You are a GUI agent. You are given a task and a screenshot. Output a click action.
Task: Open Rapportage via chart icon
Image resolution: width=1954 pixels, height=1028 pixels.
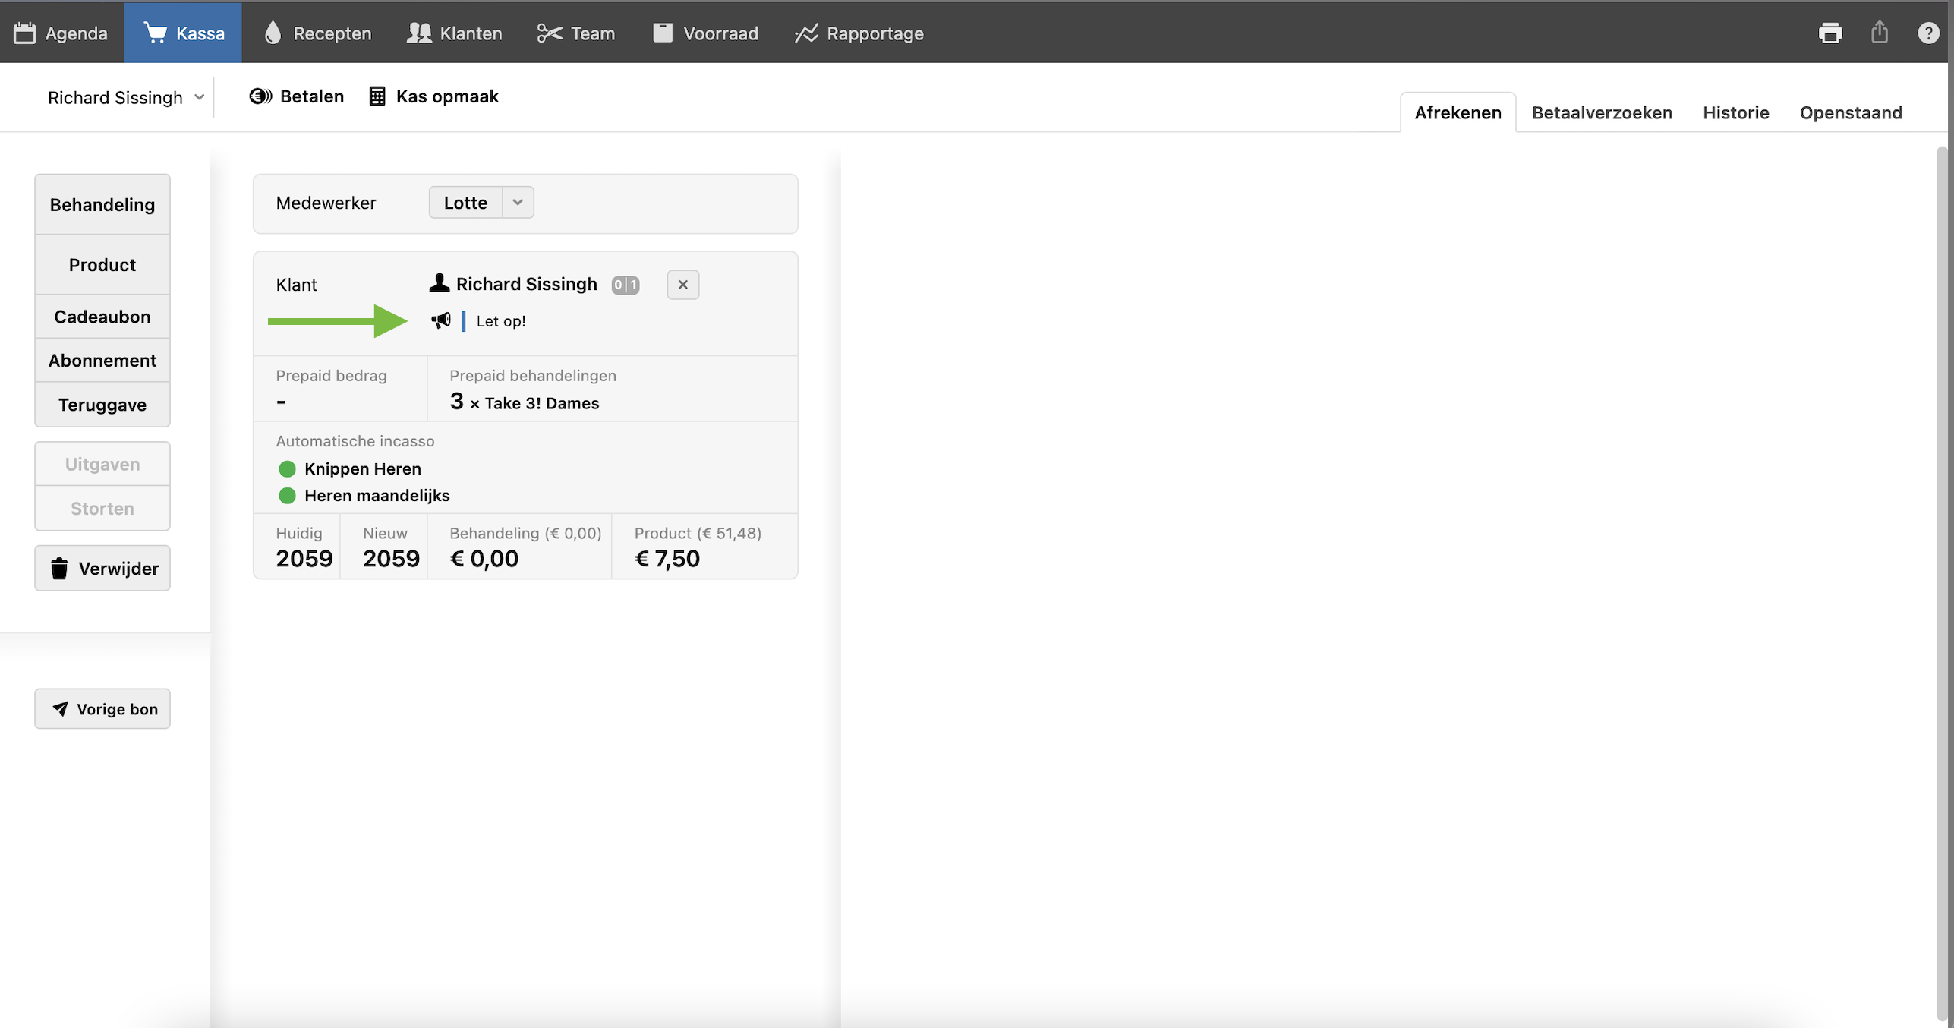tap(805, 33)
